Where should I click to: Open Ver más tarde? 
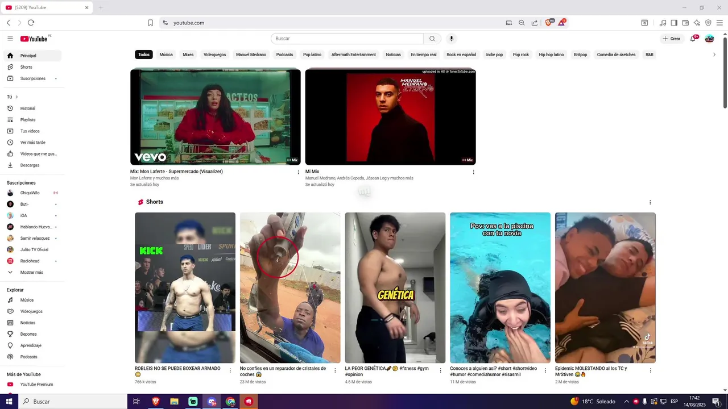click(x=33, y=143)
